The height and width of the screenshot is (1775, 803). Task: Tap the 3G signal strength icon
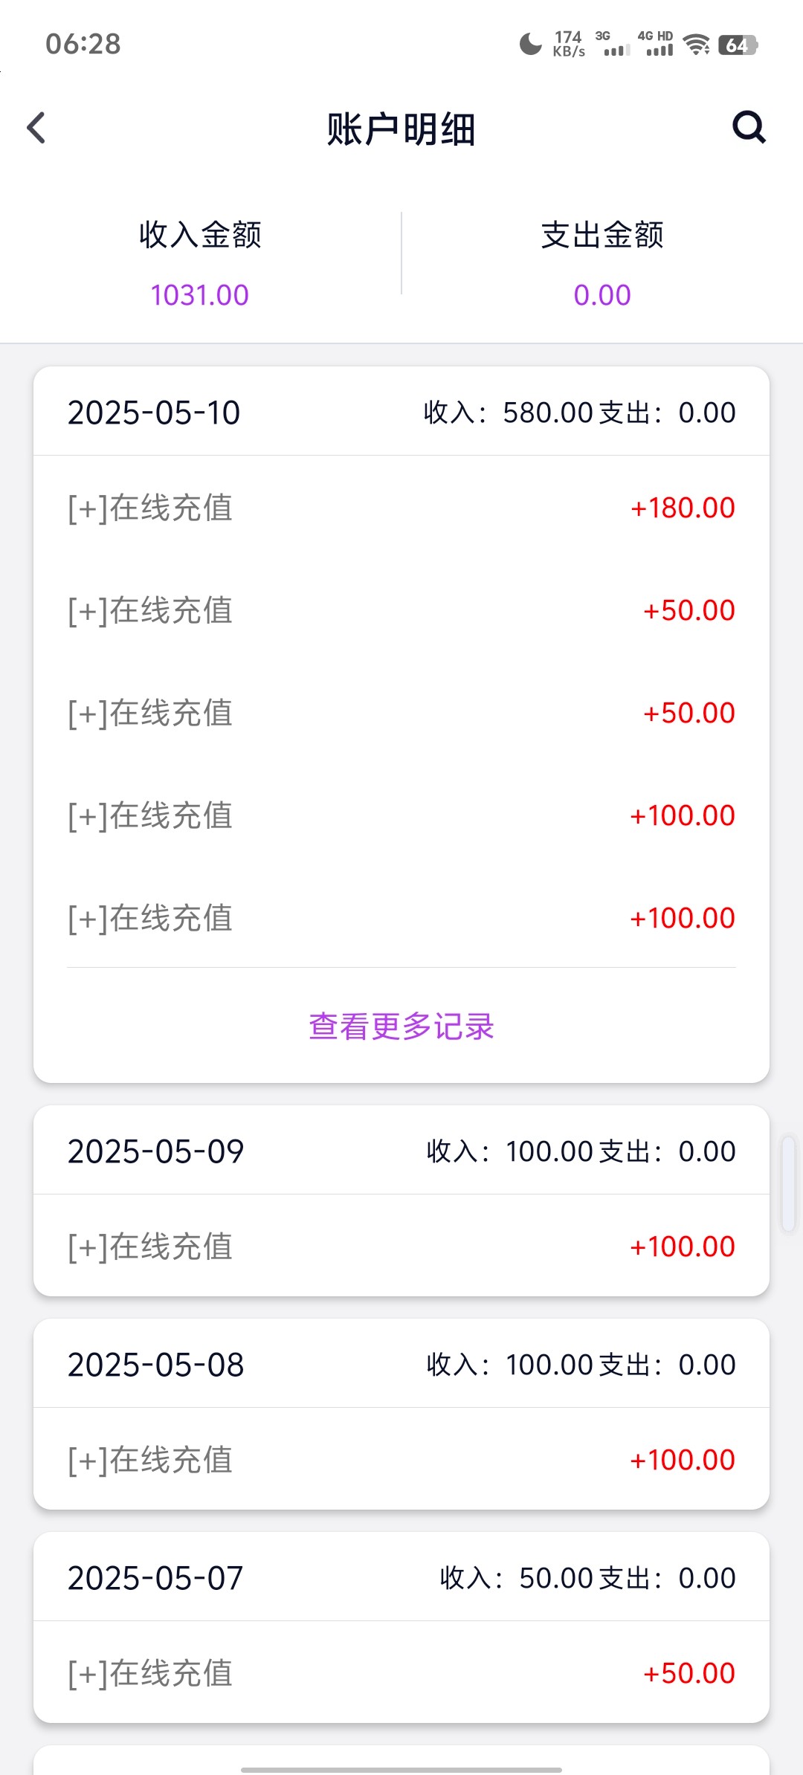[x=614, y=45]
